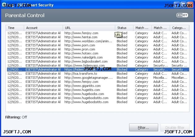Click the http://tsa.transform.to URL cell

(x=81, y=74)
